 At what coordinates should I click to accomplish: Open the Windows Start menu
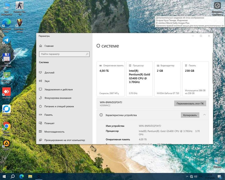click(x=4, y=176)
